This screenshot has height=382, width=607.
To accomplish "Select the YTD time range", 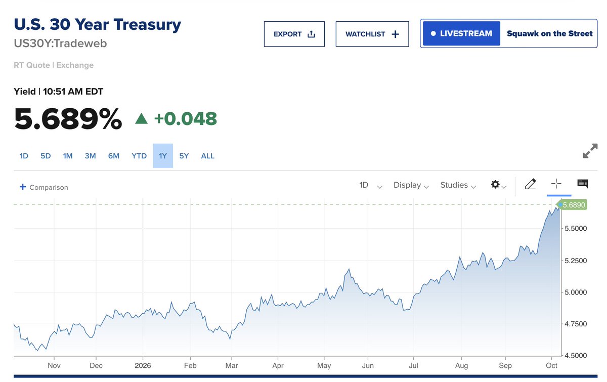I will [x=139, y=156].
